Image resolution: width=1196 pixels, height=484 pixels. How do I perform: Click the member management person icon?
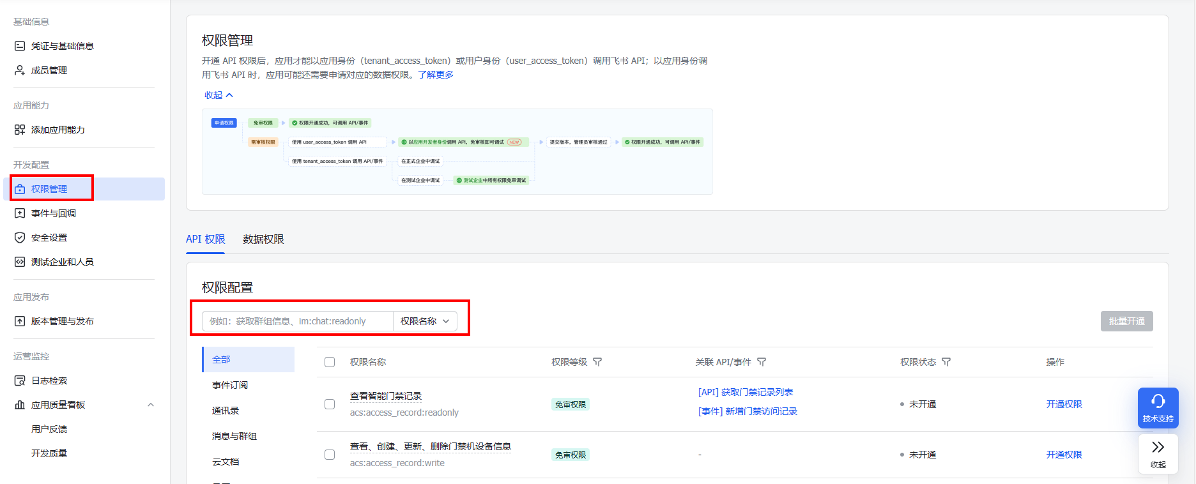(20, 70)
